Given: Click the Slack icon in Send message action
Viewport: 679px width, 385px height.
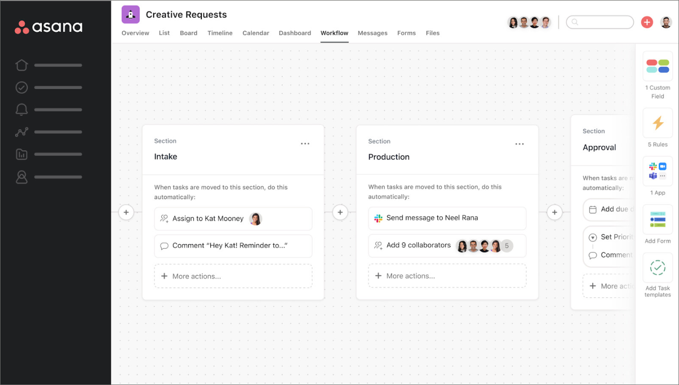Looking at the screenshot, I should coord(378,218).
